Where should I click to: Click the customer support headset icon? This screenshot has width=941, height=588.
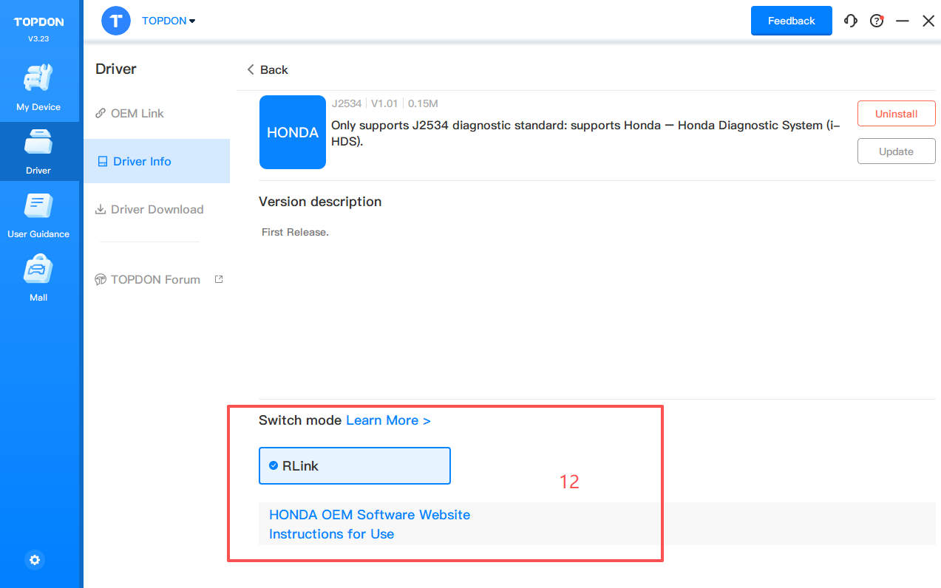851,21
